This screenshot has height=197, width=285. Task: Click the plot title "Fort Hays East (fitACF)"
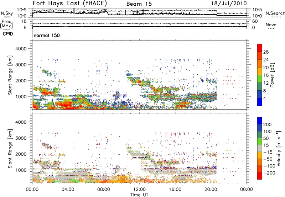pos(70,4)
